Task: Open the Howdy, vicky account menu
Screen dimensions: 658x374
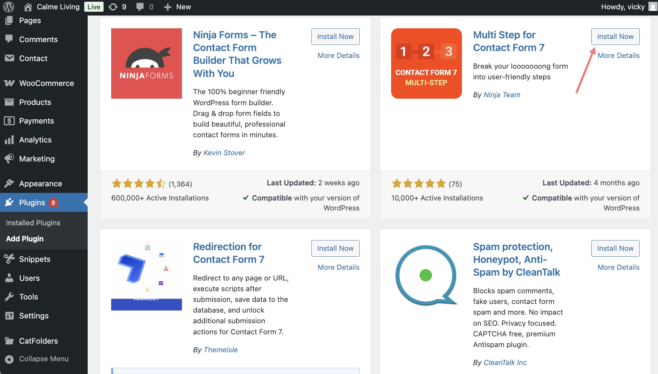Action: tap(628, 7)
